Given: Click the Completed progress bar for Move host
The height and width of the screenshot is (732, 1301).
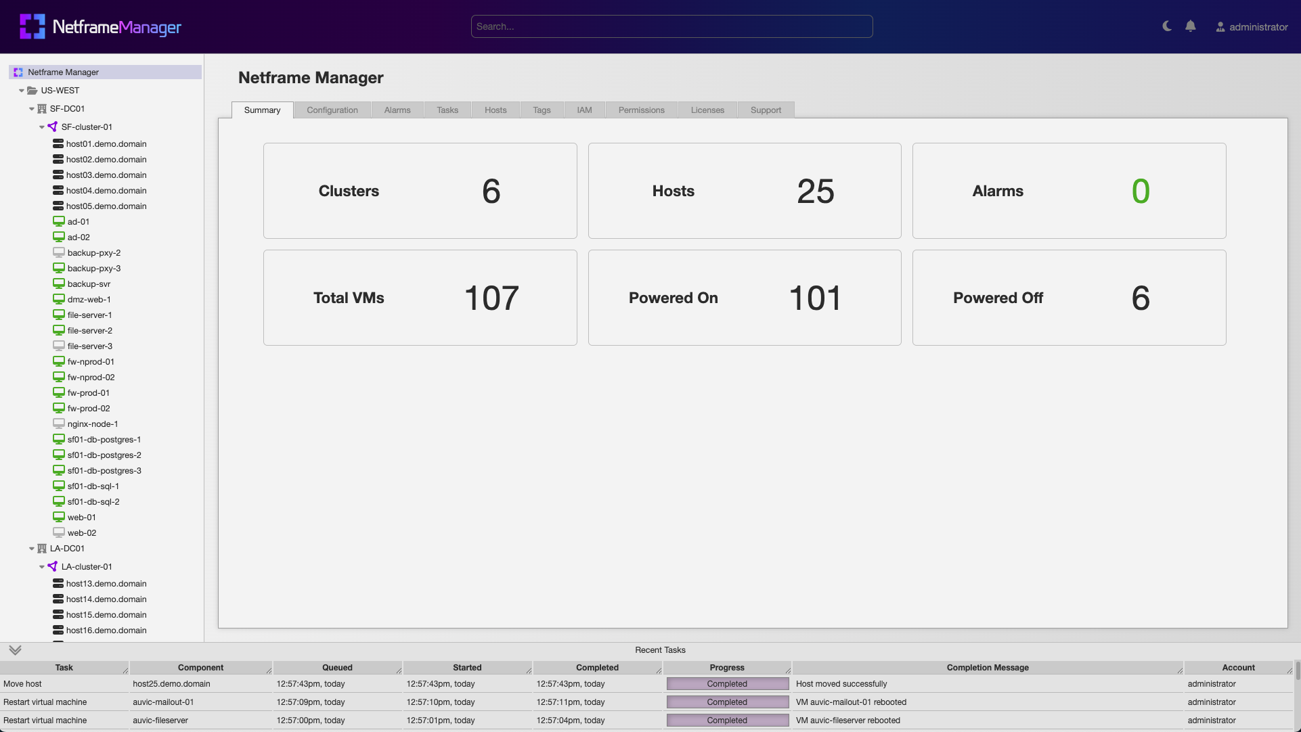Looking at the screenshot, I should coord(726,684).
